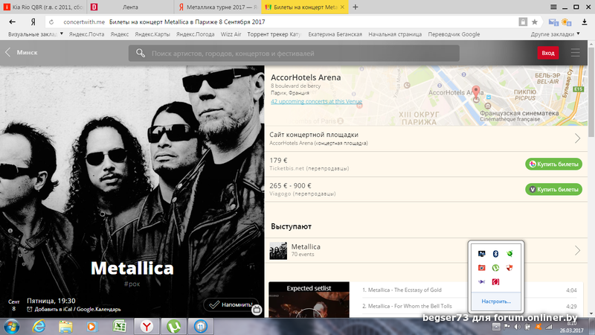The image size is (595, 335).
Task: Open media player from the taskbar
Action: tap(92, 326)
